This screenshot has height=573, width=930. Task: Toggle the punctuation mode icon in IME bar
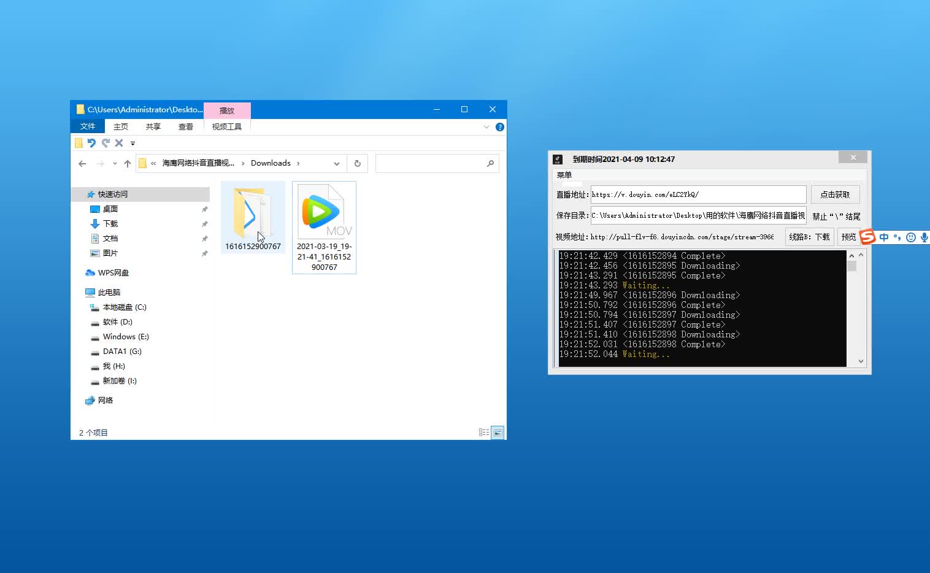[897, 237]
